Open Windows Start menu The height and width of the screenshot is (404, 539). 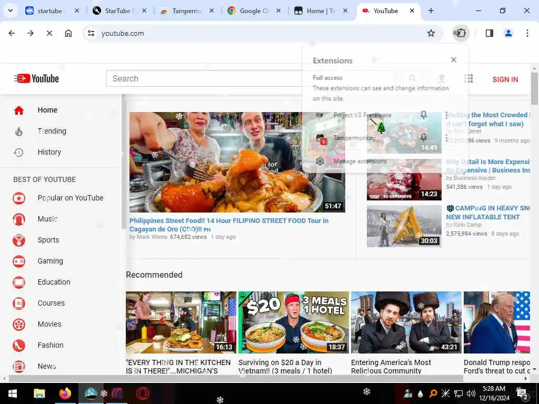pos(13,393)
